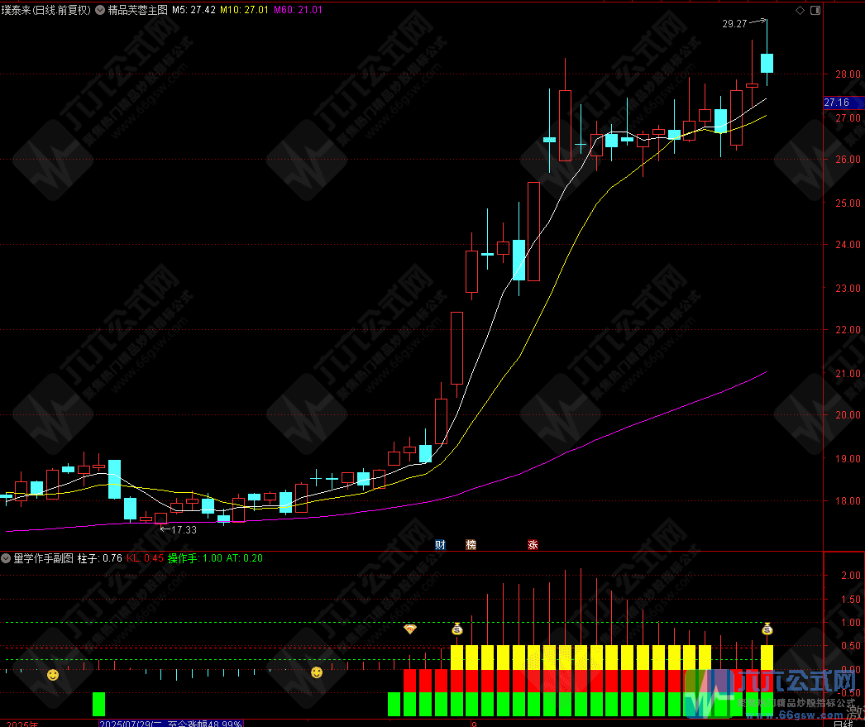Click the diamond icon at chart top-right
Screen dimensions: 865x727
coord(800,11)
